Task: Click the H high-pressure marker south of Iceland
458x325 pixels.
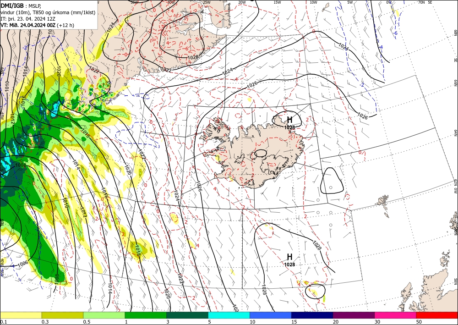Action: point(289,257)
